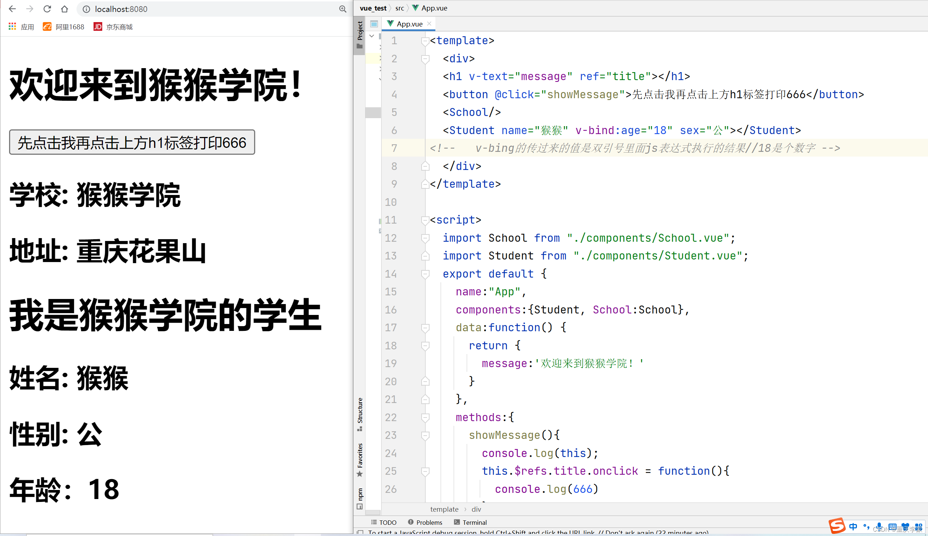The image size is (928, 536).
Task: Toggle Sogou Chinese/English 中 mode
Action: click(x=853, y=527)
